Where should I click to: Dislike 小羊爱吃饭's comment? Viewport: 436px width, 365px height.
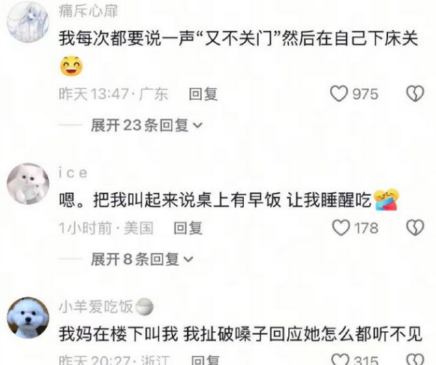point(415,360)
